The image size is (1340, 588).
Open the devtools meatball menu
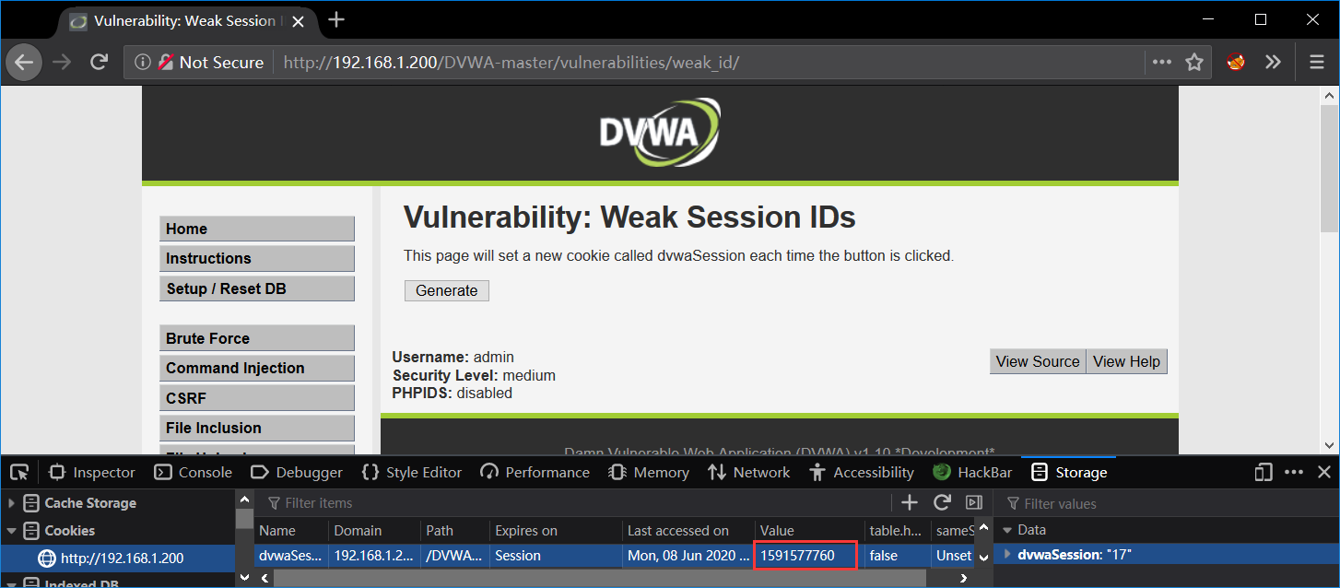1294,472
